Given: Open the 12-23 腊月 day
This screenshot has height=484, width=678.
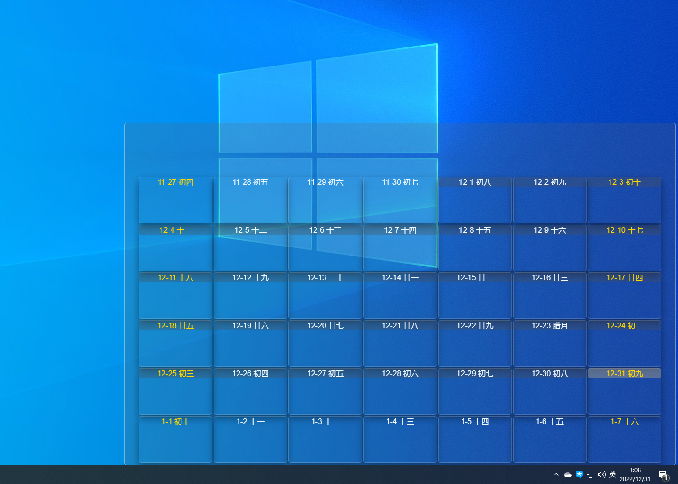Looking at the screenshot, I should (x=550, y=343).
